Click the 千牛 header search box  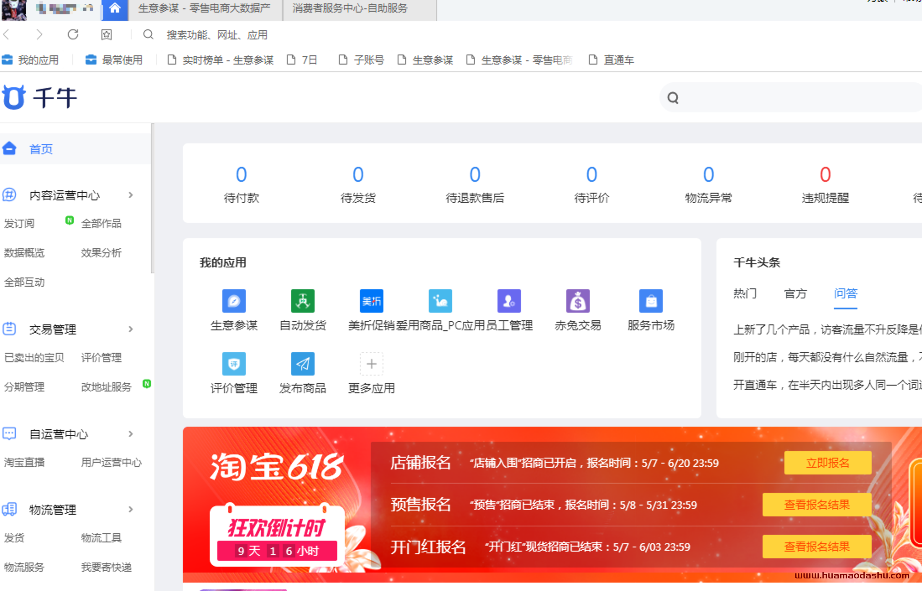point(791,98)
